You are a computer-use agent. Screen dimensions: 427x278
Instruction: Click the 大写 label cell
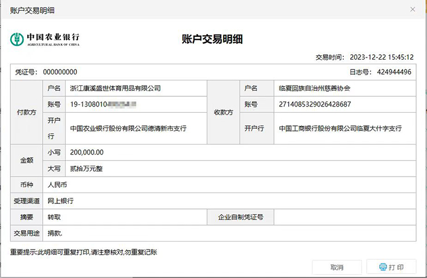pos(54,169)
